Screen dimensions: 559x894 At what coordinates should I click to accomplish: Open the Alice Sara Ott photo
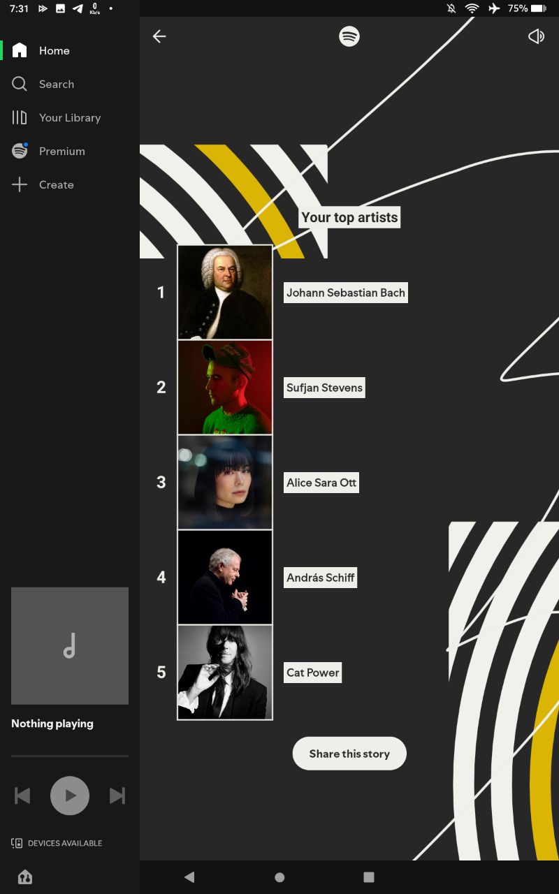(x=225, y=482)
